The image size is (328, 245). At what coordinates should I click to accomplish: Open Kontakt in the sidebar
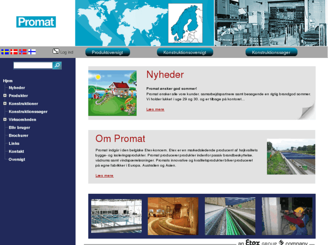tap(16, 151)
